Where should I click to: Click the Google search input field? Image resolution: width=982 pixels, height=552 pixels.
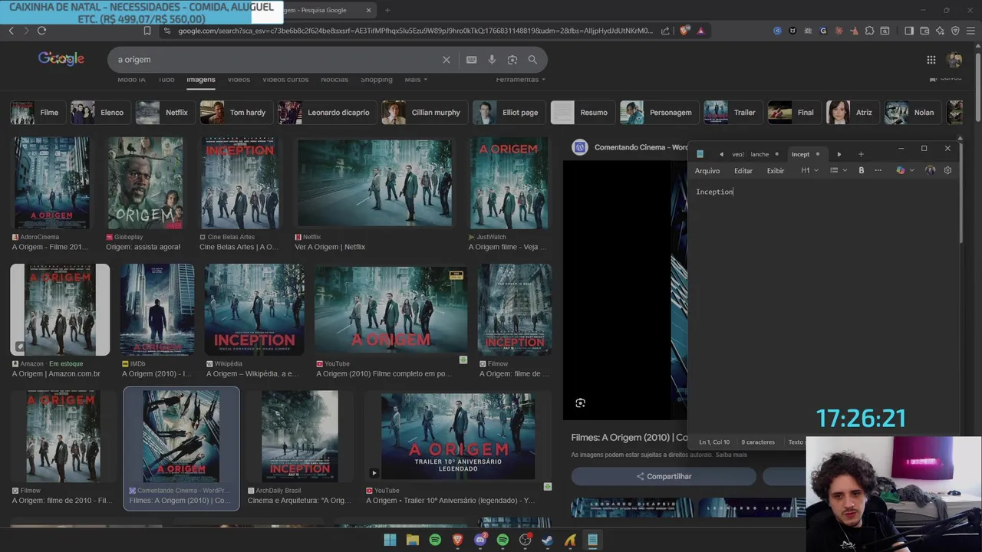pyautogui.click(x=276, y=60)
